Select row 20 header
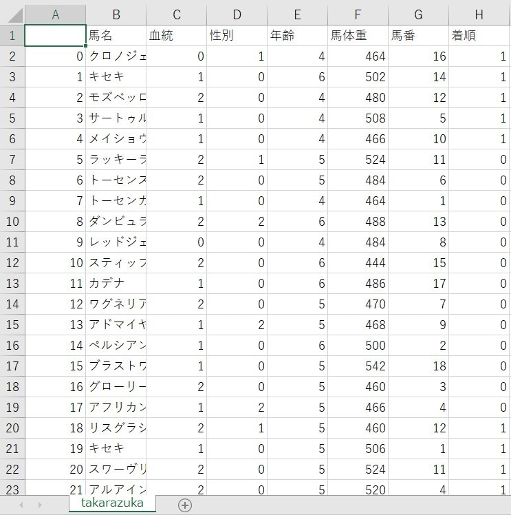This screenshot has height=515, width=511. 12,428
